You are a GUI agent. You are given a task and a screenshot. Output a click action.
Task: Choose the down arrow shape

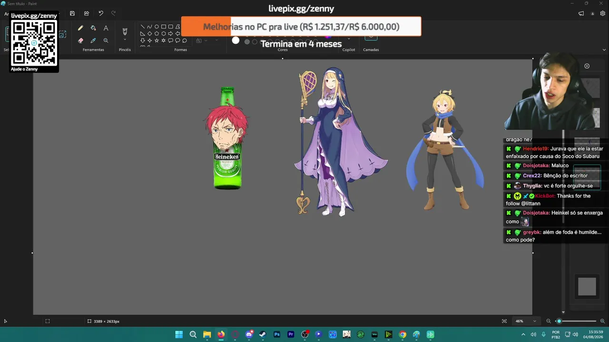tap(143, 41)
